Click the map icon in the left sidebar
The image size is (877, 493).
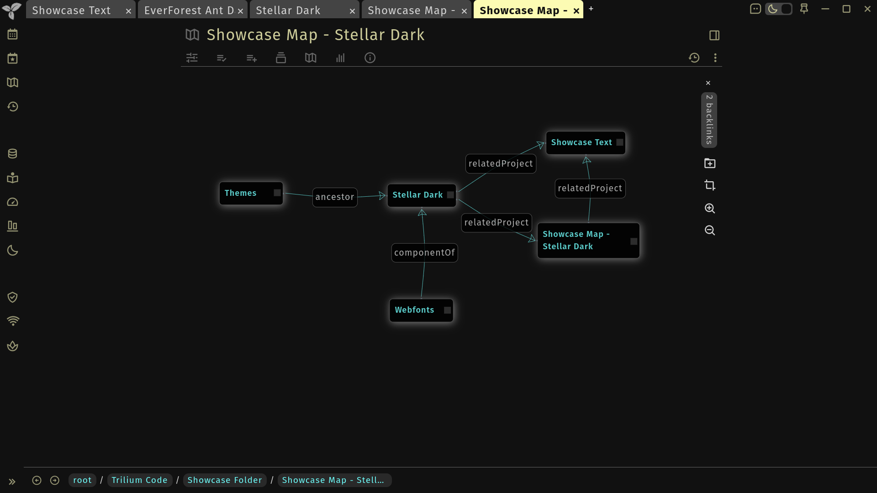point(12,83)
